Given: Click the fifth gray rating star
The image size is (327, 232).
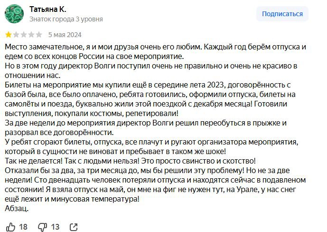Looking at the screenshot, I should point(38,35).
